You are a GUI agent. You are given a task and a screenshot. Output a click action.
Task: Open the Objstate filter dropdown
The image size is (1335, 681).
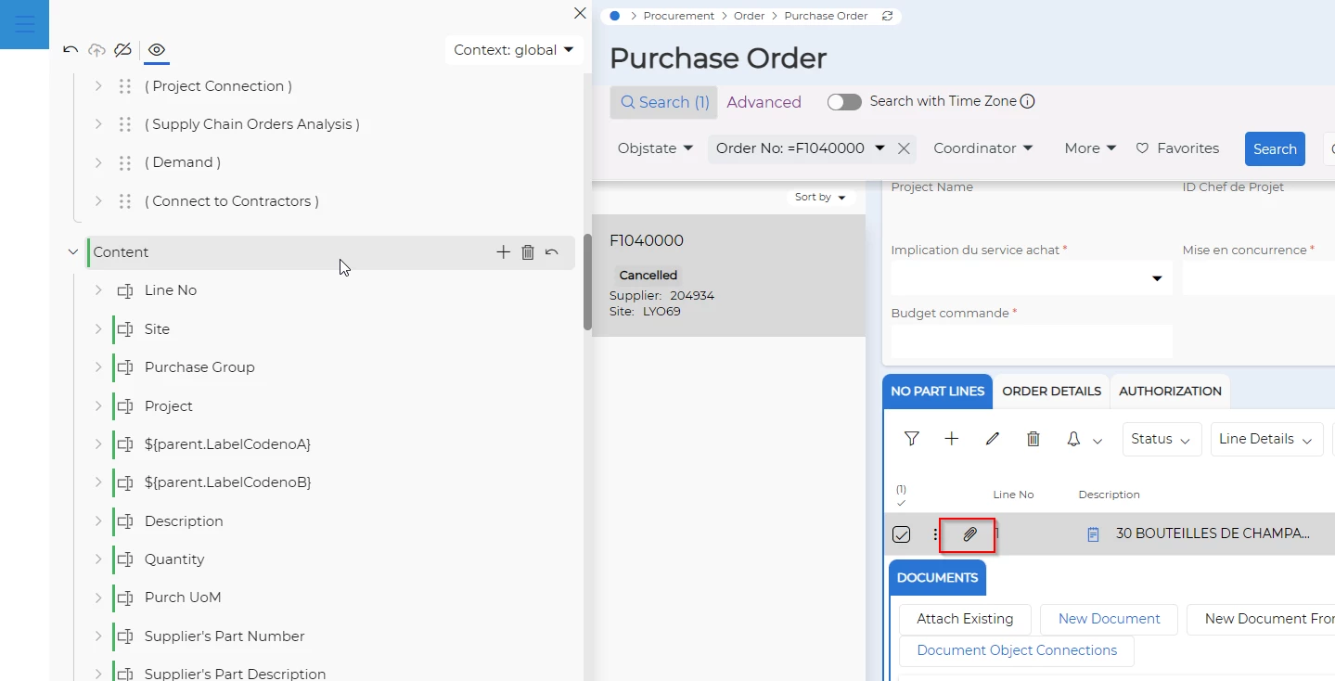[655, 148]
